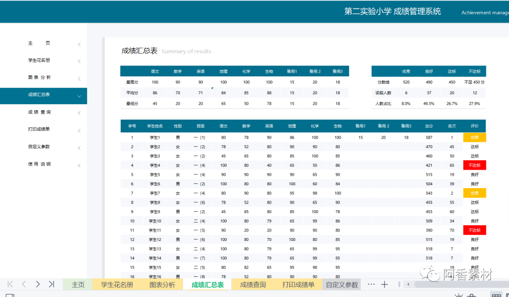
Task: Click horizontal scrollbar left arrow
Action: 408,285
